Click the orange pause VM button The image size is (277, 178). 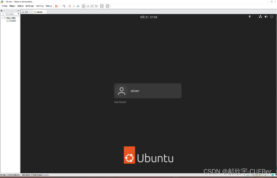pyautogui.click(x=56, y=6)
